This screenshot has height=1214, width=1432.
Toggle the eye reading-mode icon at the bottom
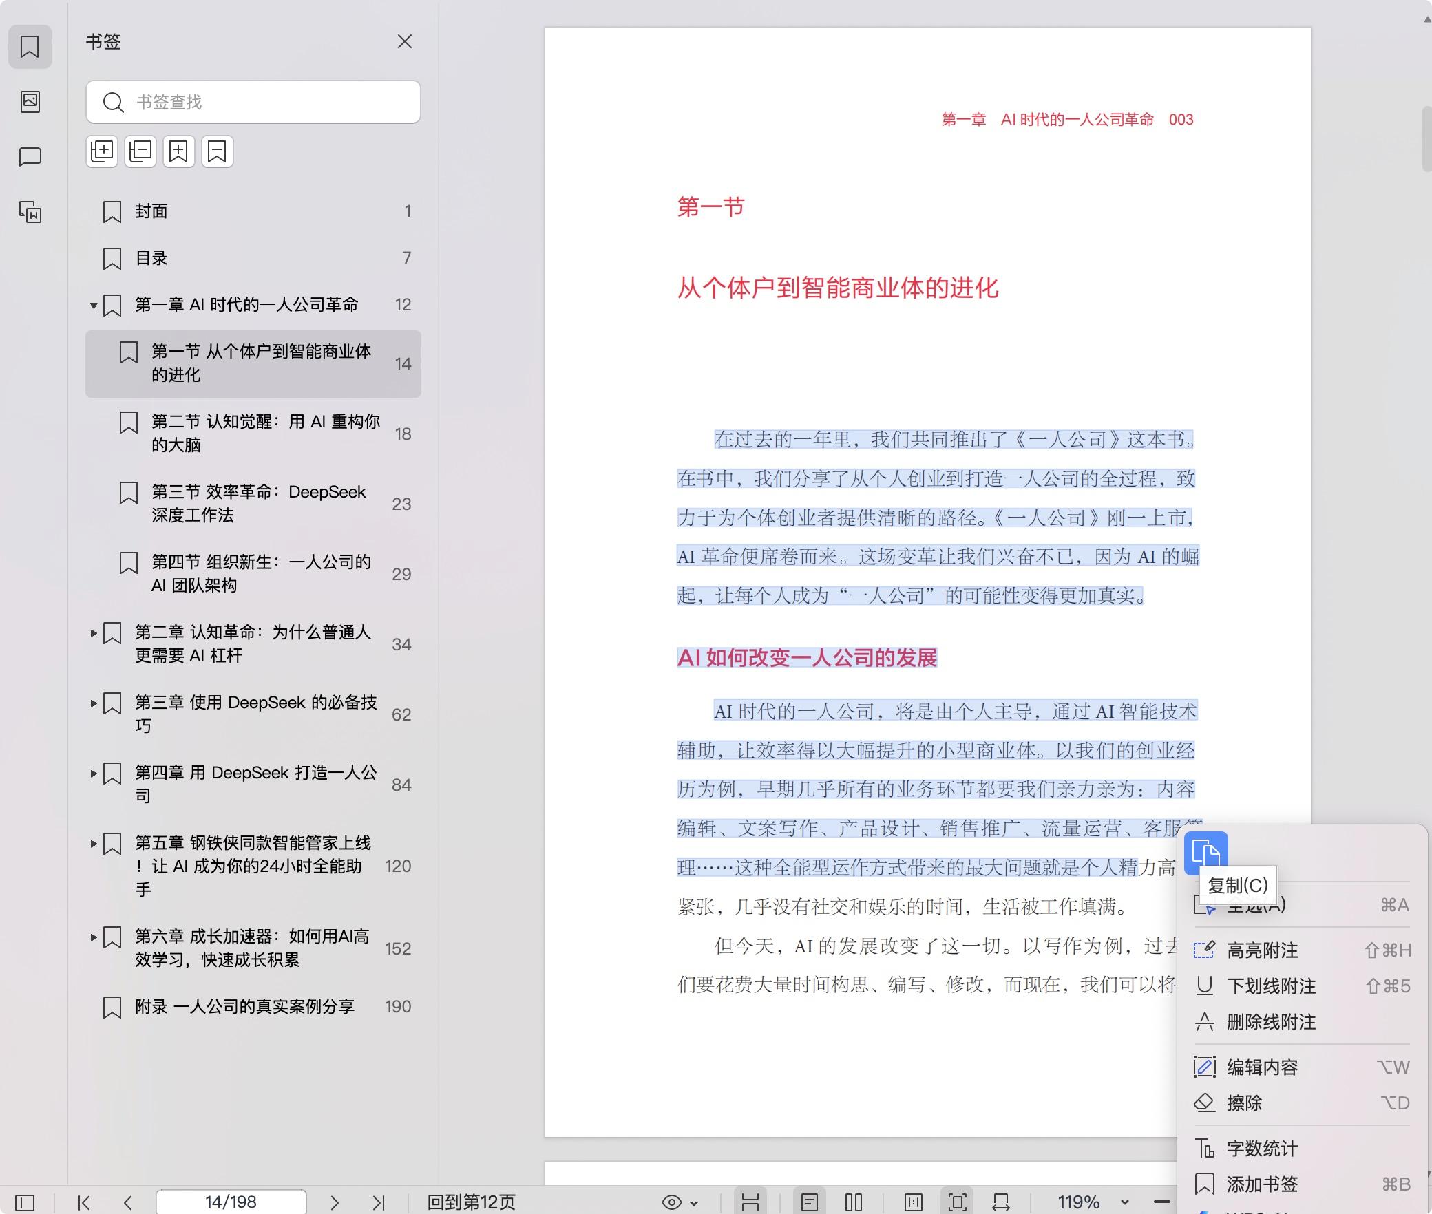[x=671, y=1202]
